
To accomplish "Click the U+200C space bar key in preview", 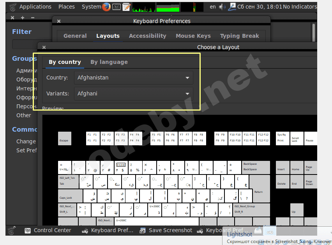I will tap(157, 222).
